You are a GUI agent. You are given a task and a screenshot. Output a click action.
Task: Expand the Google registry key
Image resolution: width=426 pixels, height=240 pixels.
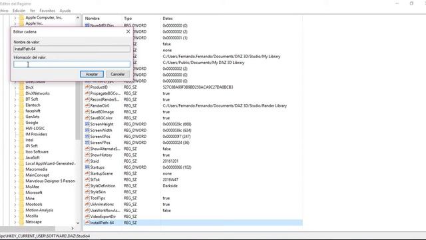[15, 123]
